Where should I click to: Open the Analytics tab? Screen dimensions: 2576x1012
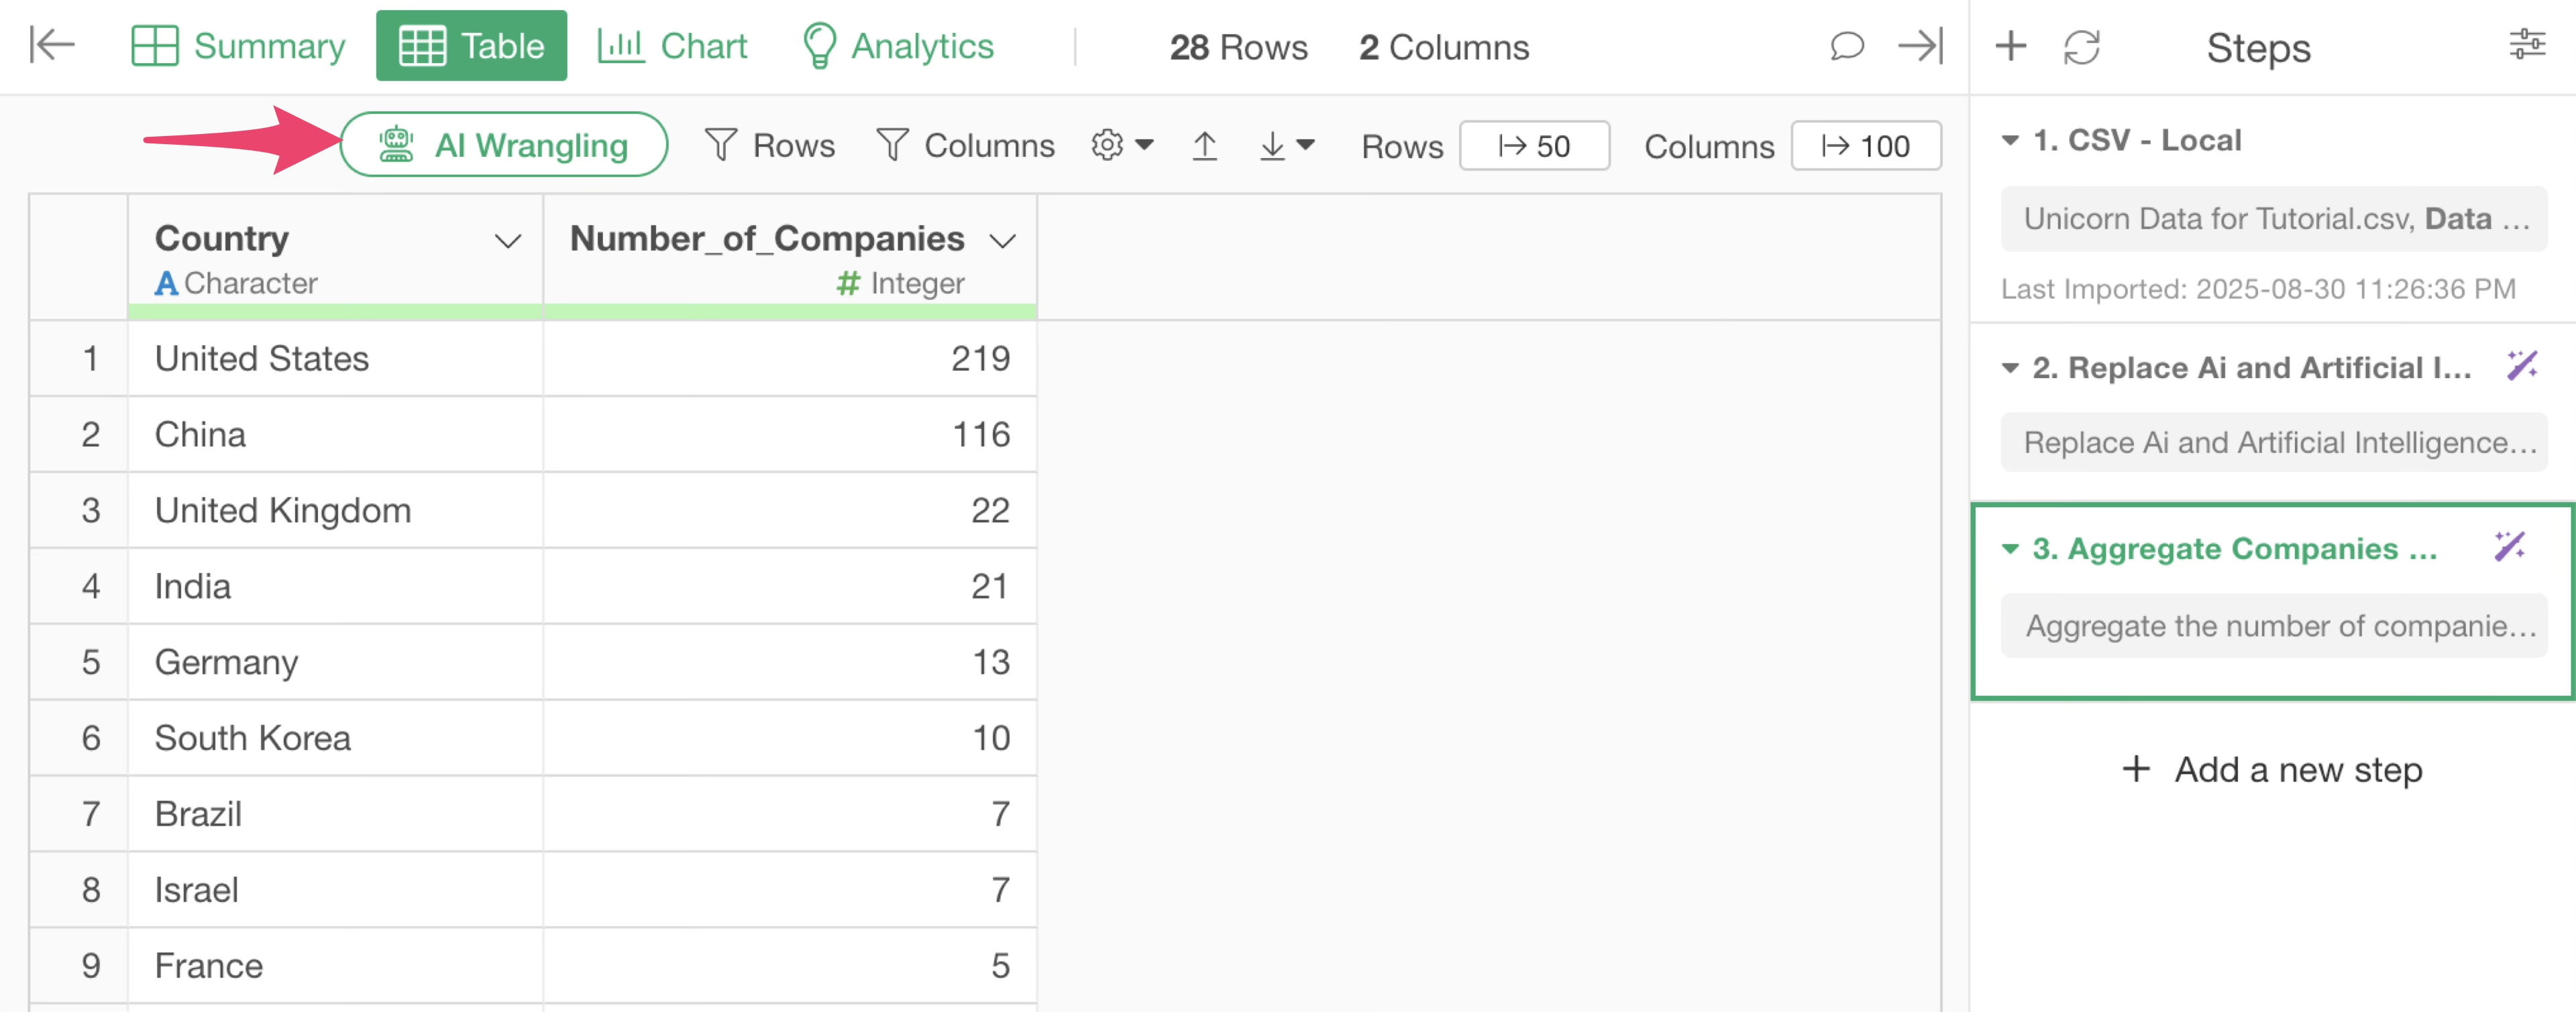pyautogui.click(x=897, y=46)
